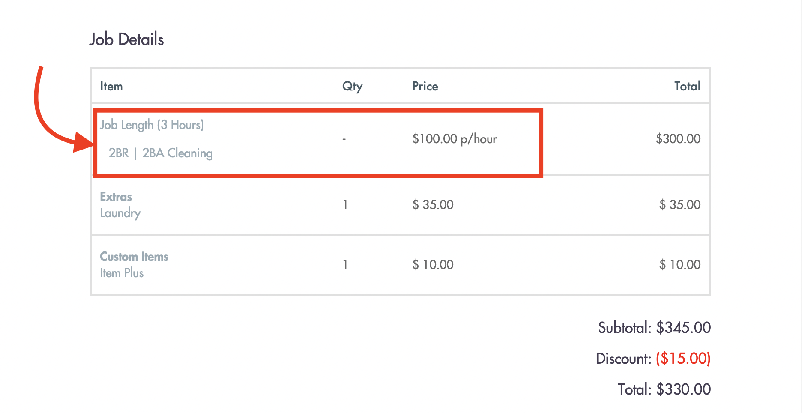
Task: Click the Total column header
Action: (x=687, y=86)
